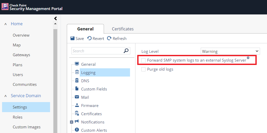Viewport: 267px width, 133px height.
Task: Open Users in the sidebar
Action: tap(18, 75)
